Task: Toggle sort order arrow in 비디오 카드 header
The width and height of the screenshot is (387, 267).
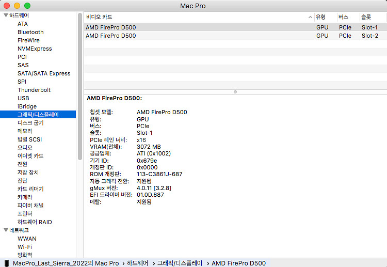Action: [x=310, y=17]
